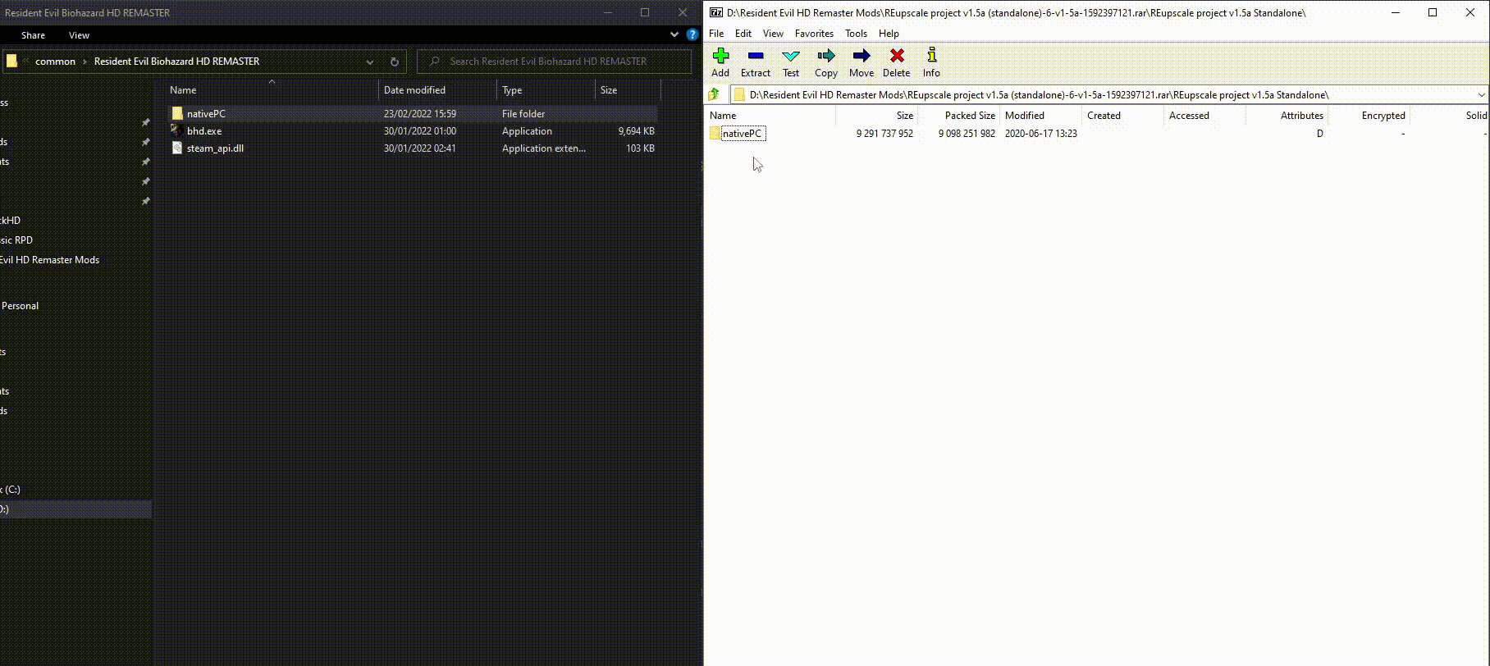Open the Tools menu in 7-Zip
Viewport: 1490px width, 666px height.
pyautogui.click(x=856, y=34)
